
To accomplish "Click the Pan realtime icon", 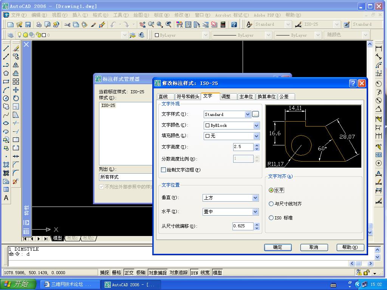I will pos(142,25).
